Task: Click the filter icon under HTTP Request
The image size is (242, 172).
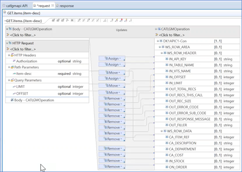Action: (x=8, y=49)
